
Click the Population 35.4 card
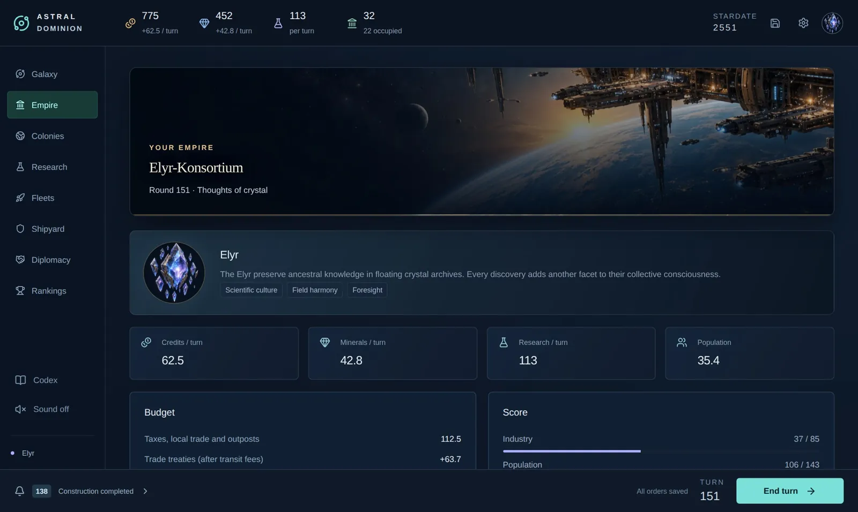(x=750, y=353)
